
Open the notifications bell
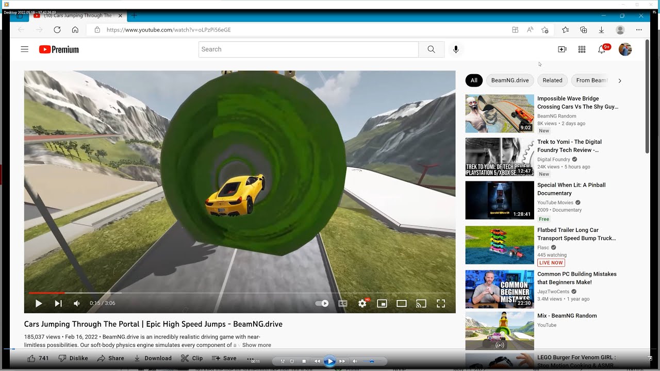coord(602,49)
